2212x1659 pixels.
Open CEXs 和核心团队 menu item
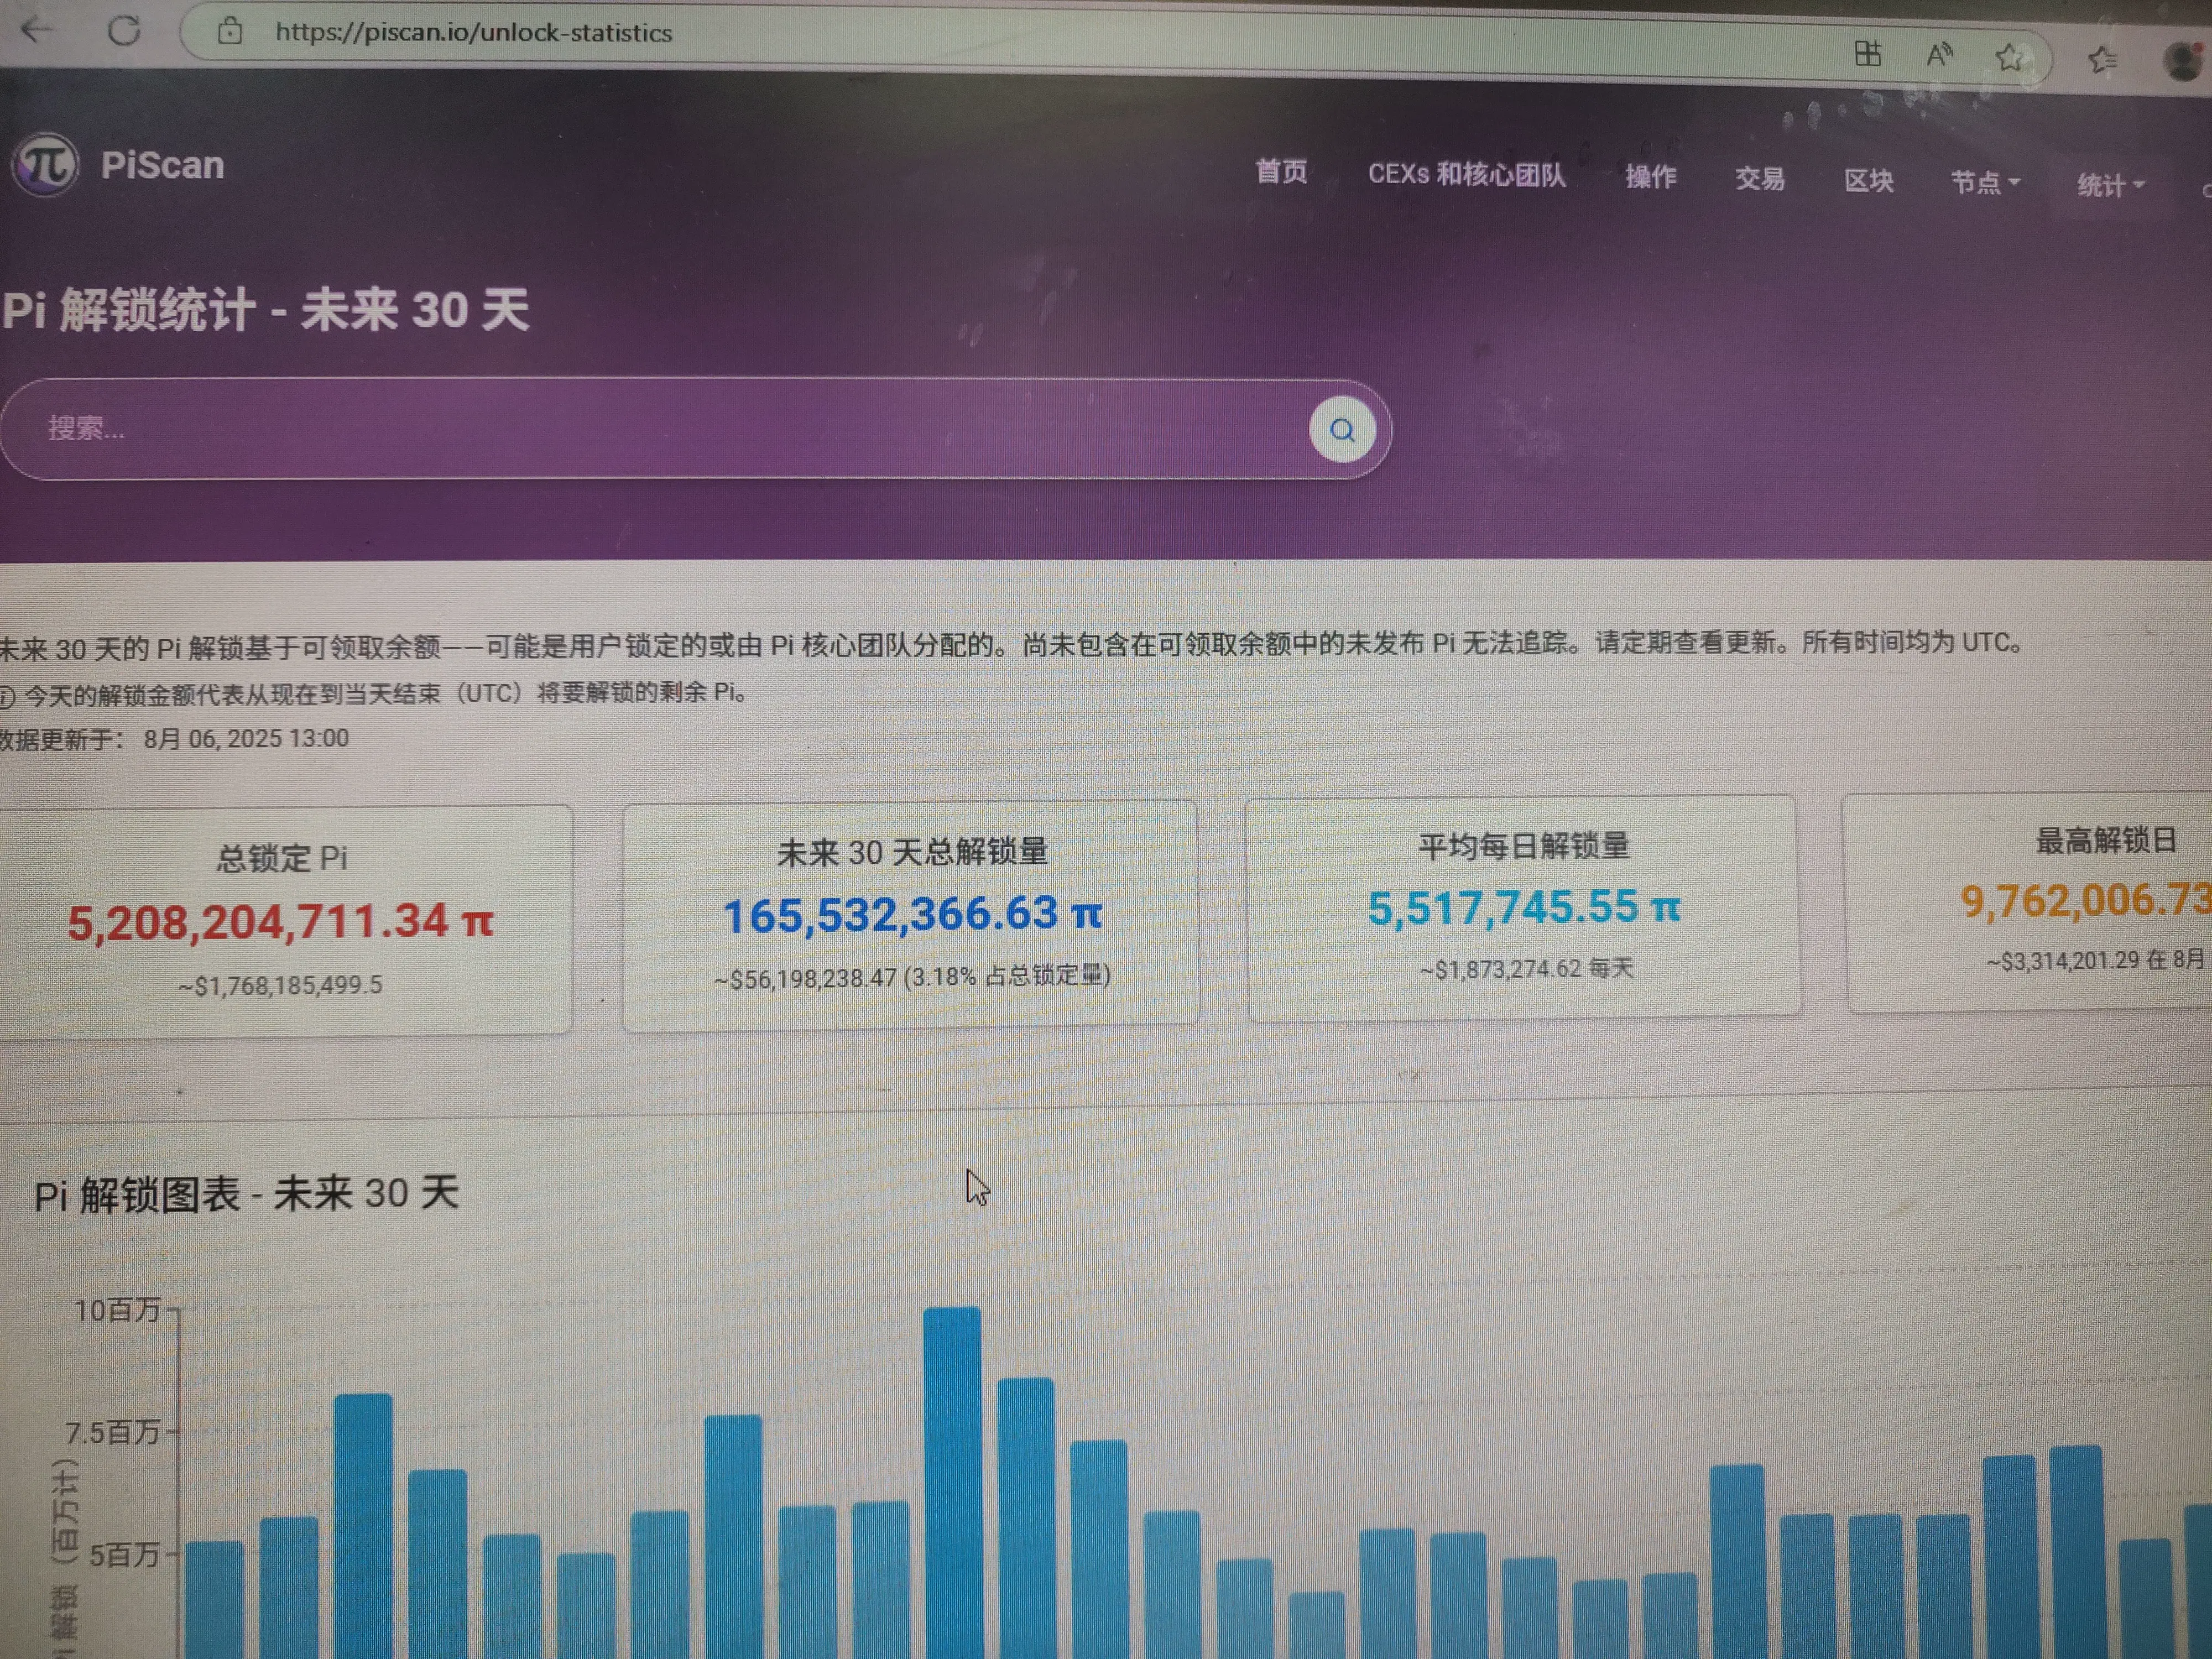(x=1466, y=175)
